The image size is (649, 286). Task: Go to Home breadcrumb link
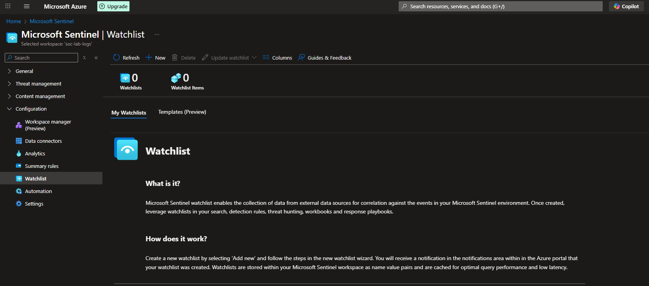pos(14,21)
